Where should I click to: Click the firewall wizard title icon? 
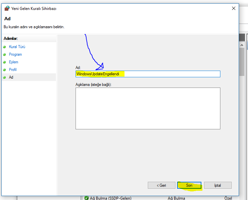click(7, 8)
